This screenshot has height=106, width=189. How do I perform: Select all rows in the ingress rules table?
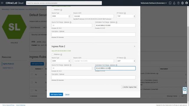coord(32,69)
